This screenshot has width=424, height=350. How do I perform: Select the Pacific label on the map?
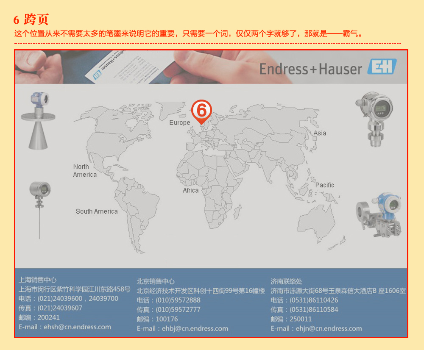(x=324, y=185)
